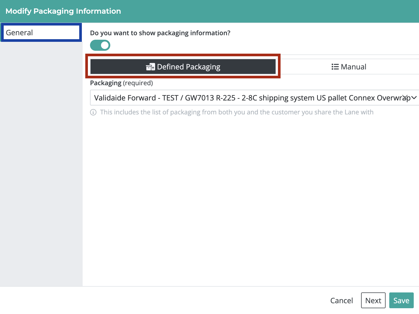This screenshot has width=419, height=314.
Task: Click the chevron on the Packaging field
Action: (413, 98)
